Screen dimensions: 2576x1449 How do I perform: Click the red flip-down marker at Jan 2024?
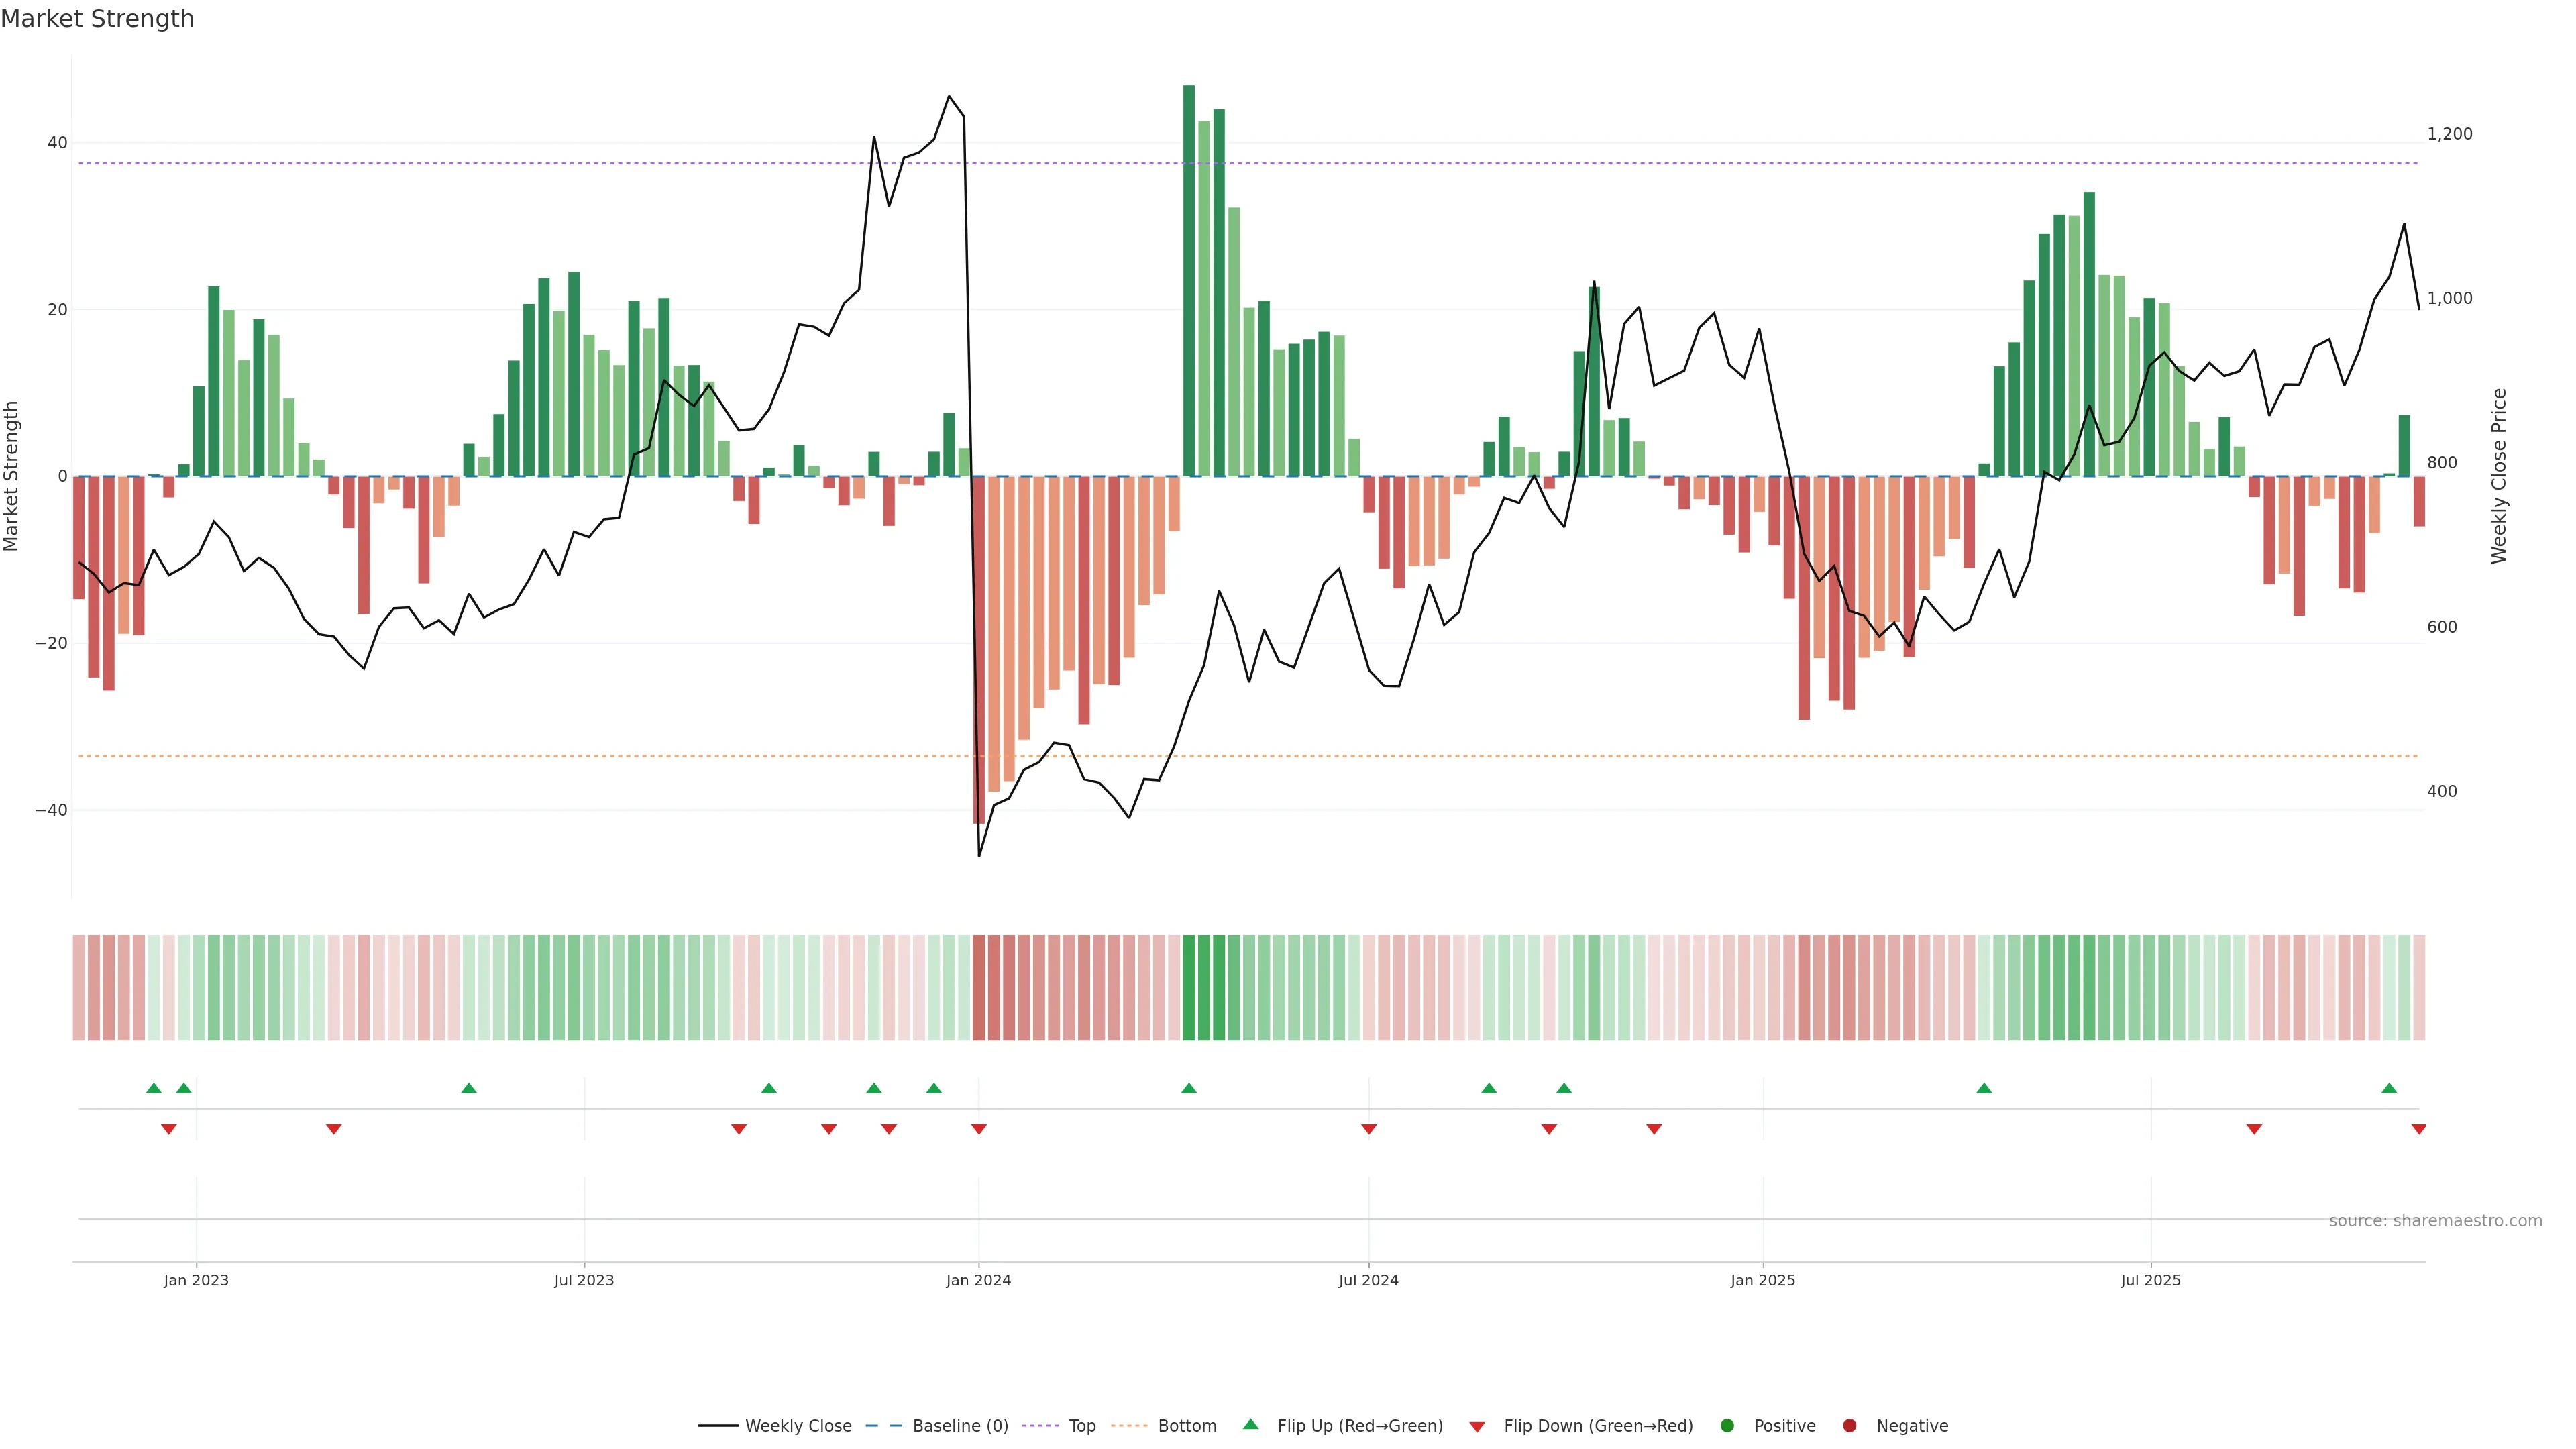pyautogui.click(x=979, y=1129)
